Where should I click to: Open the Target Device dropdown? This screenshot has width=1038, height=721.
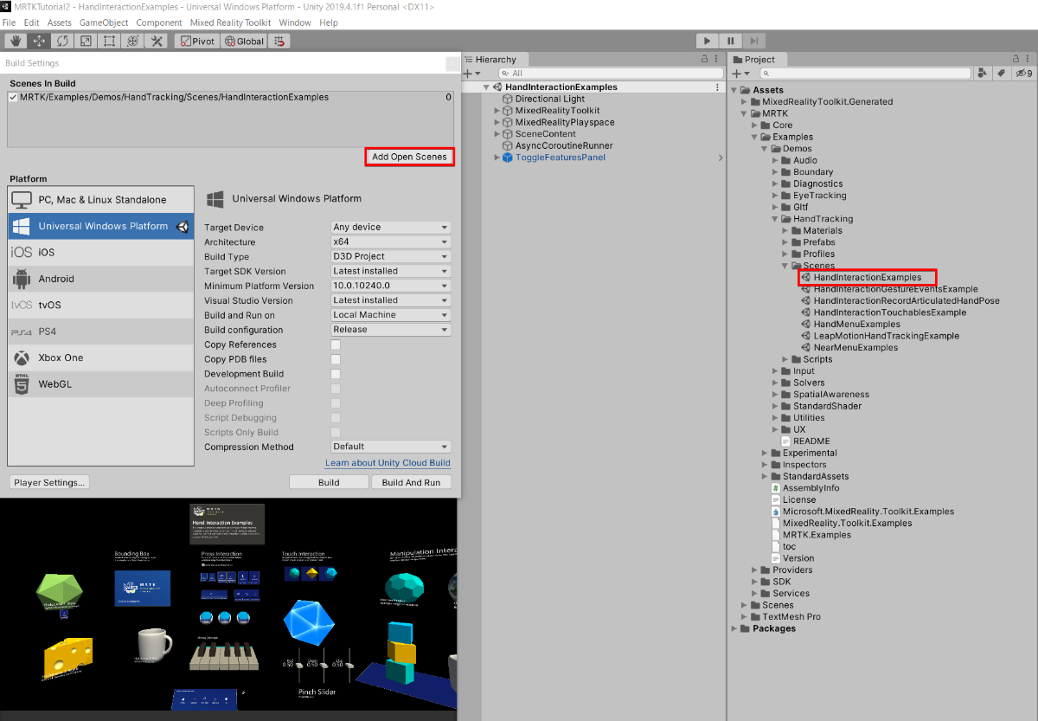pos(391,228)
